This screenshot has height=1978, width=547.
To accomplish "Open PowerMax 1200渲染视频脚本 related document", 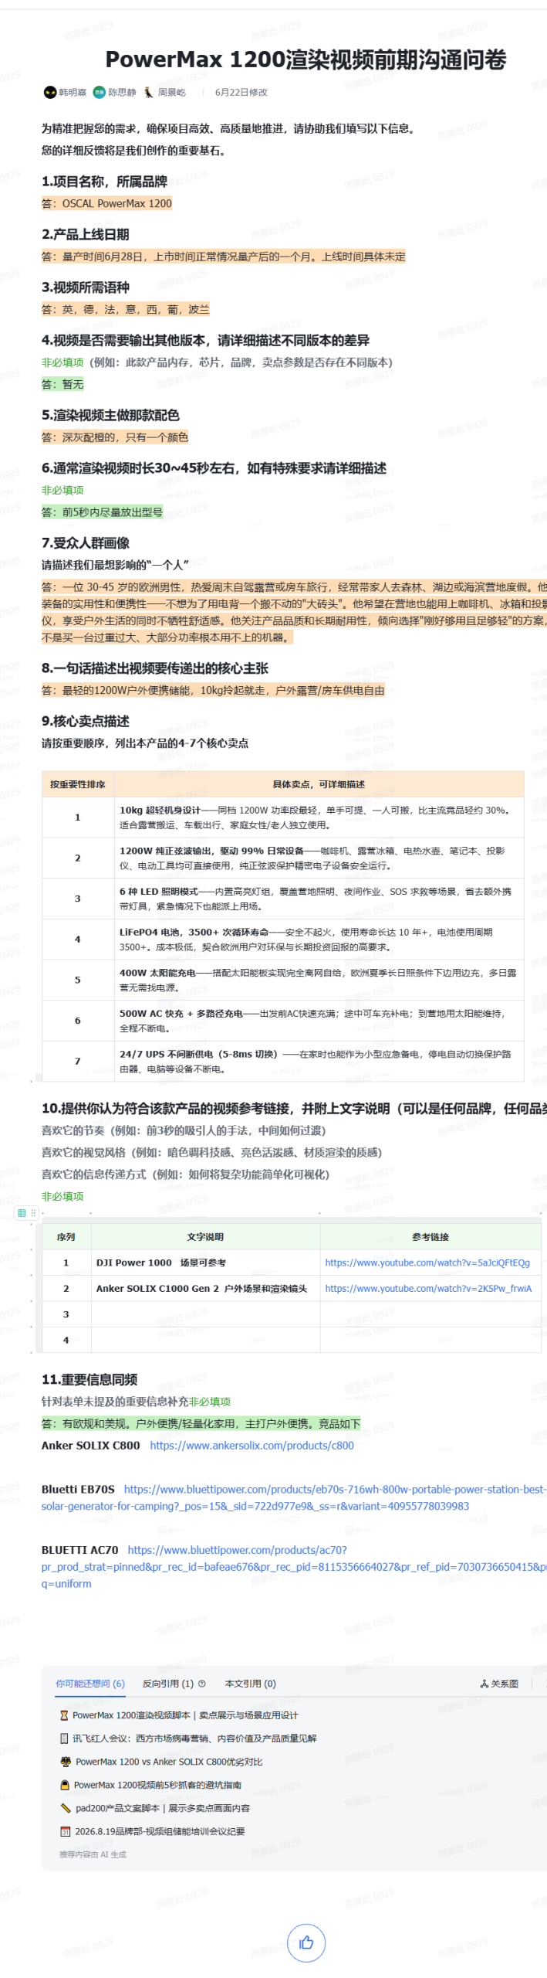I will [x=185, y=1715].
